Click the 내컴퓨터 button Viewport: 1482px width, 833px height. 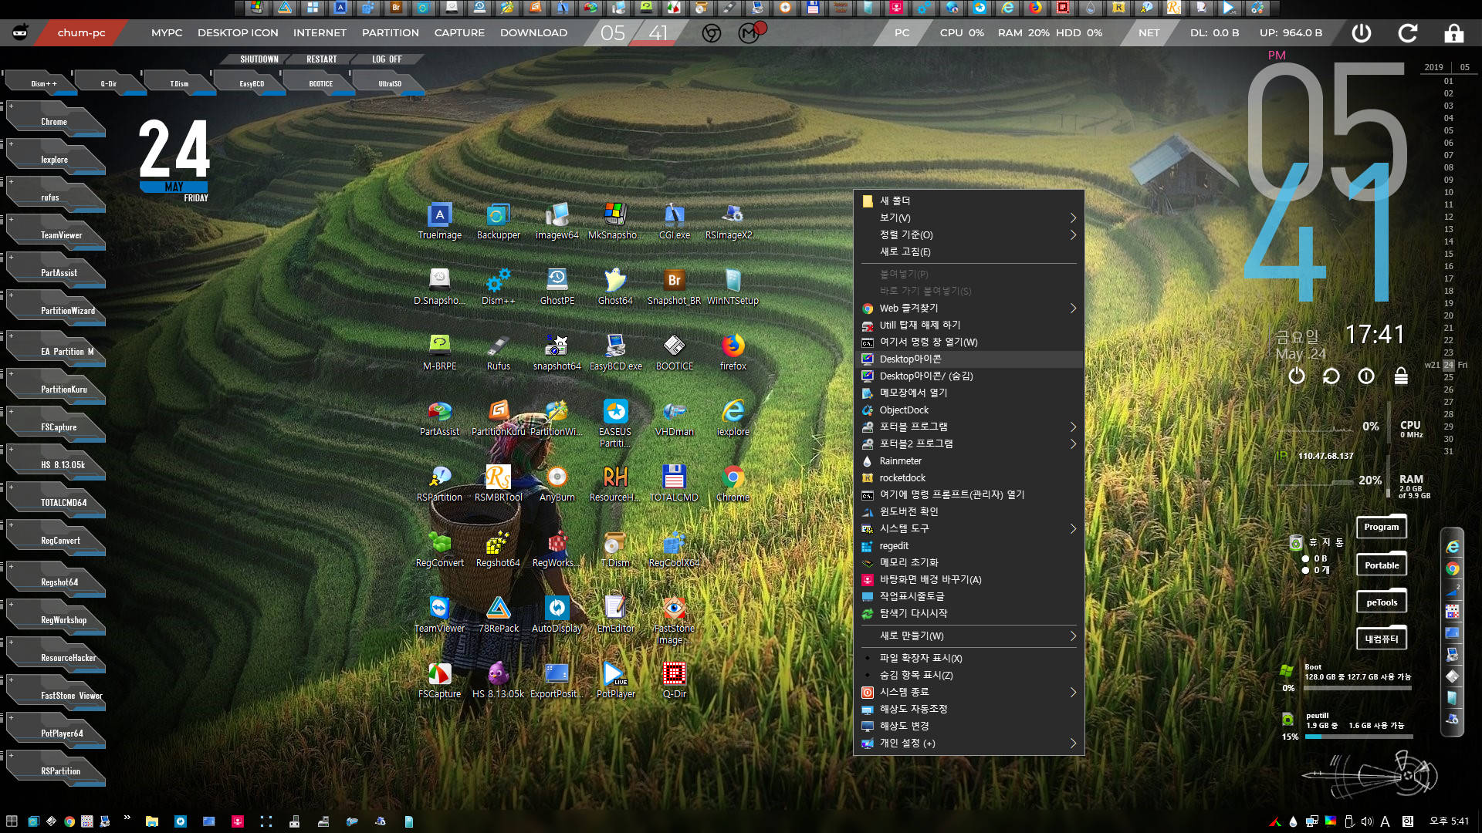1381,639
